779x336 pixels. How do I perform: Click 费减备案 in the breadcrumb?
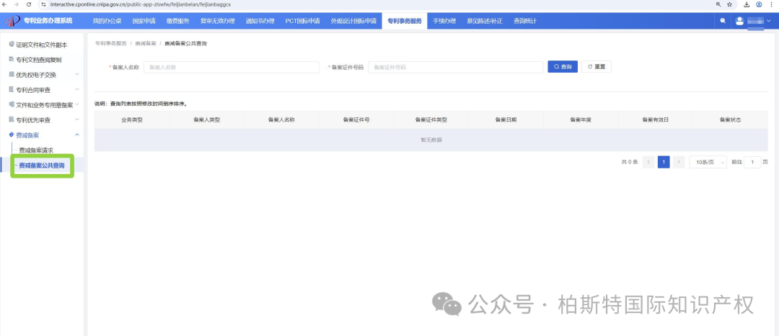tap(146, 44)
